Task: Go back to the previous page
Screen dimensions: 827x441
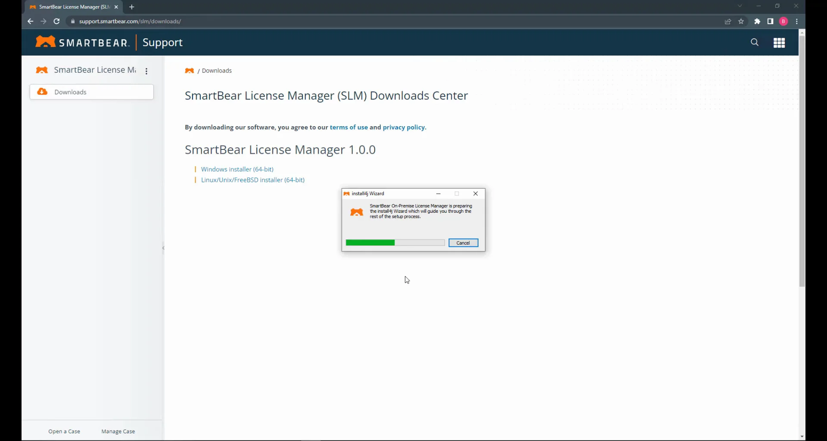Action: tap(30, 21)
